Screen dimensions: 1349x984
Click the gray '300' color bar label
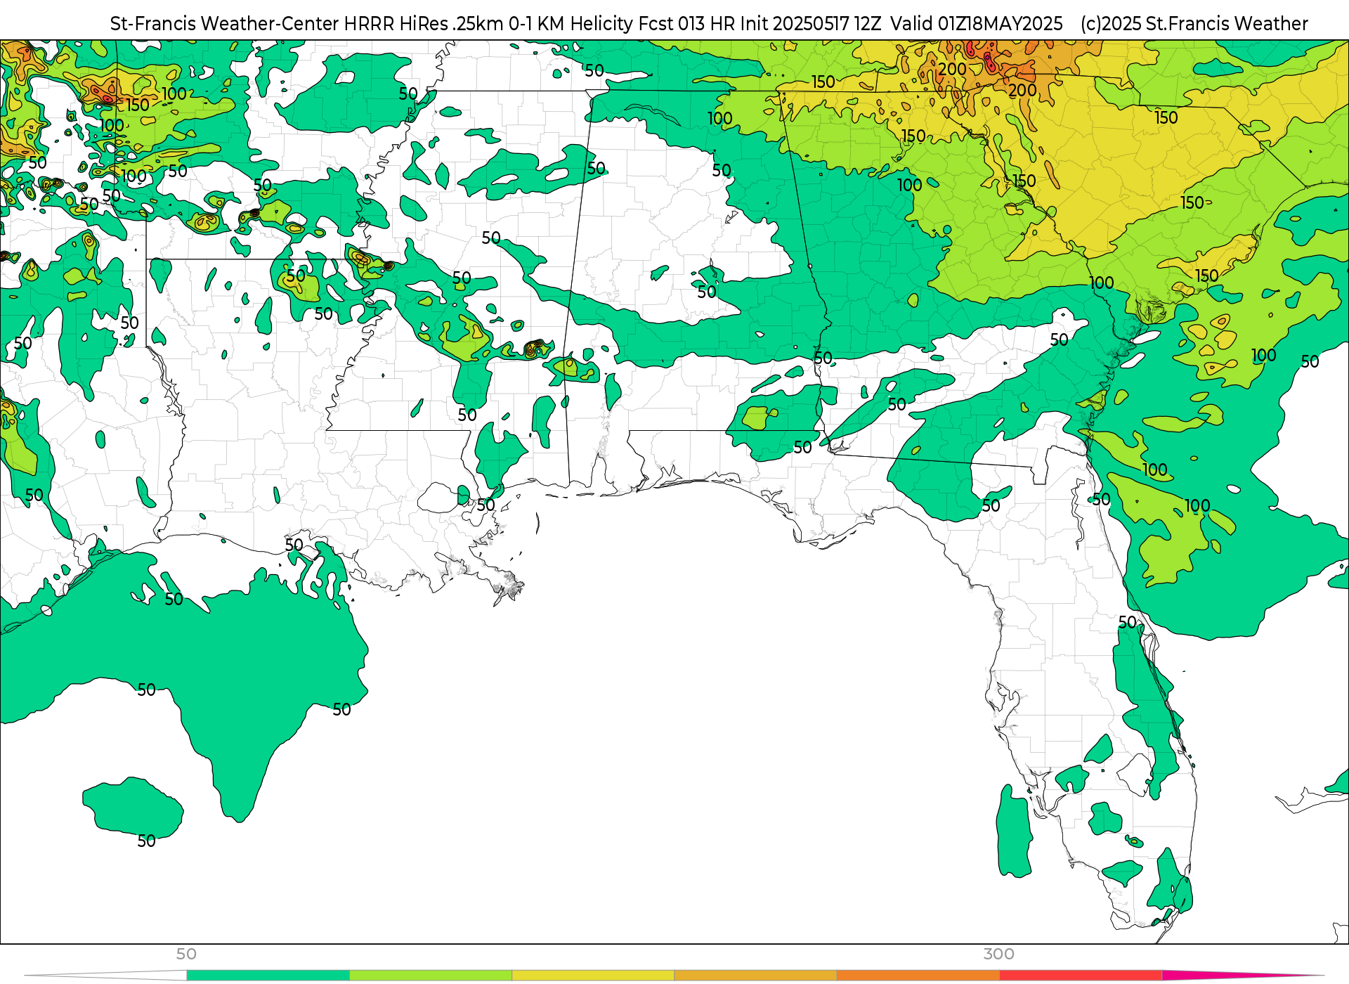coord(998,954)
